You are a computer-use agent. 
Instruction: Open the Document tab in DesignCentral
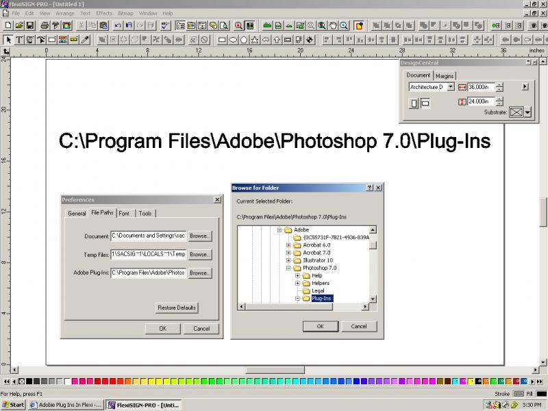click(x=419, y=75)
